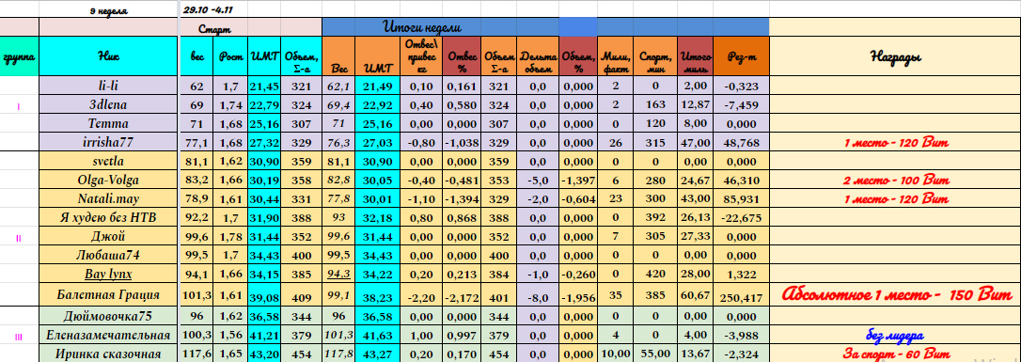This screenshot has height=362, width=1021.
Task: Click the 'Мили, факт' column header
Action: [616, 56]
